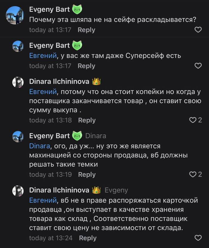
Task: Reply to the first comment by Evgeny Bart
Action: pos(86,30)
